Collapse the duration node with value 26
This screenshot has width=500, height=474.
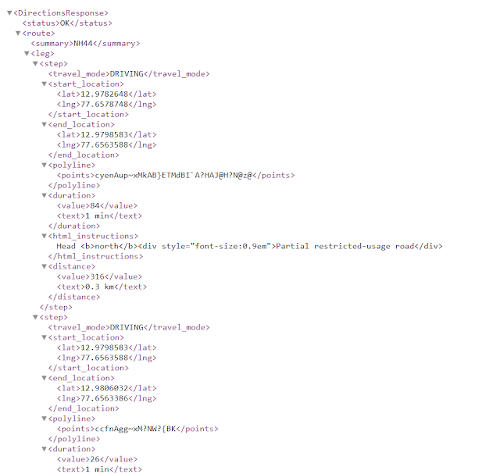45,449
